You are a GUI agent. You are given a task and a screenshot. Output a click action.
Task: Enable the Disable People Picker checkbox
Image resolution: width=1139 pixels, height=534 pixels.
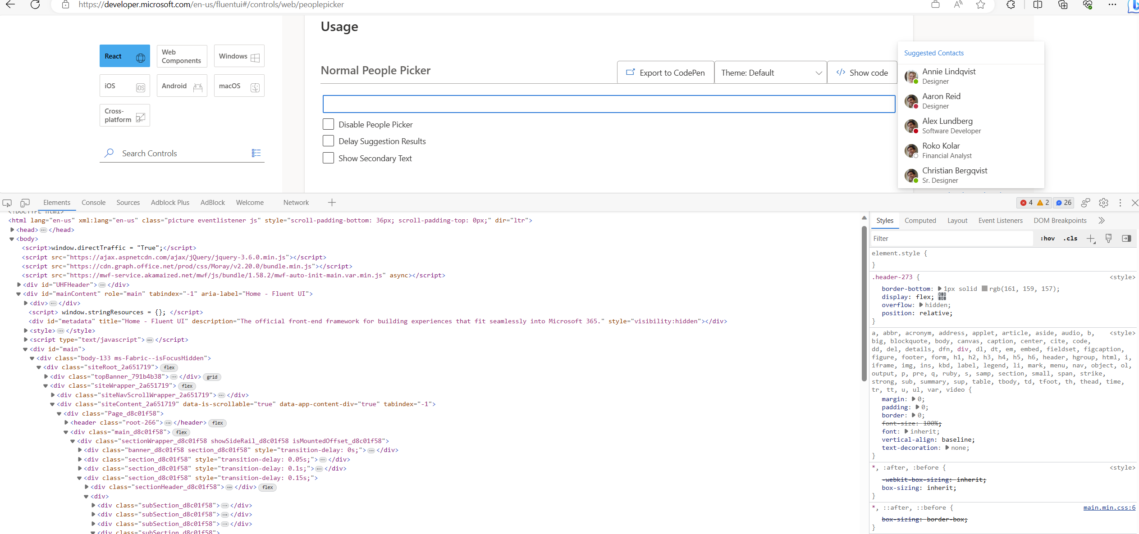(328, 124)
